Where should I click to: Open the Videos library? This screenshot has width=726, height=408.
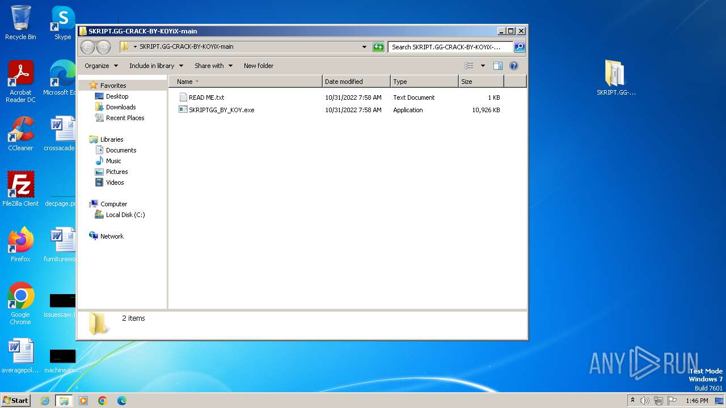point(115,182)
